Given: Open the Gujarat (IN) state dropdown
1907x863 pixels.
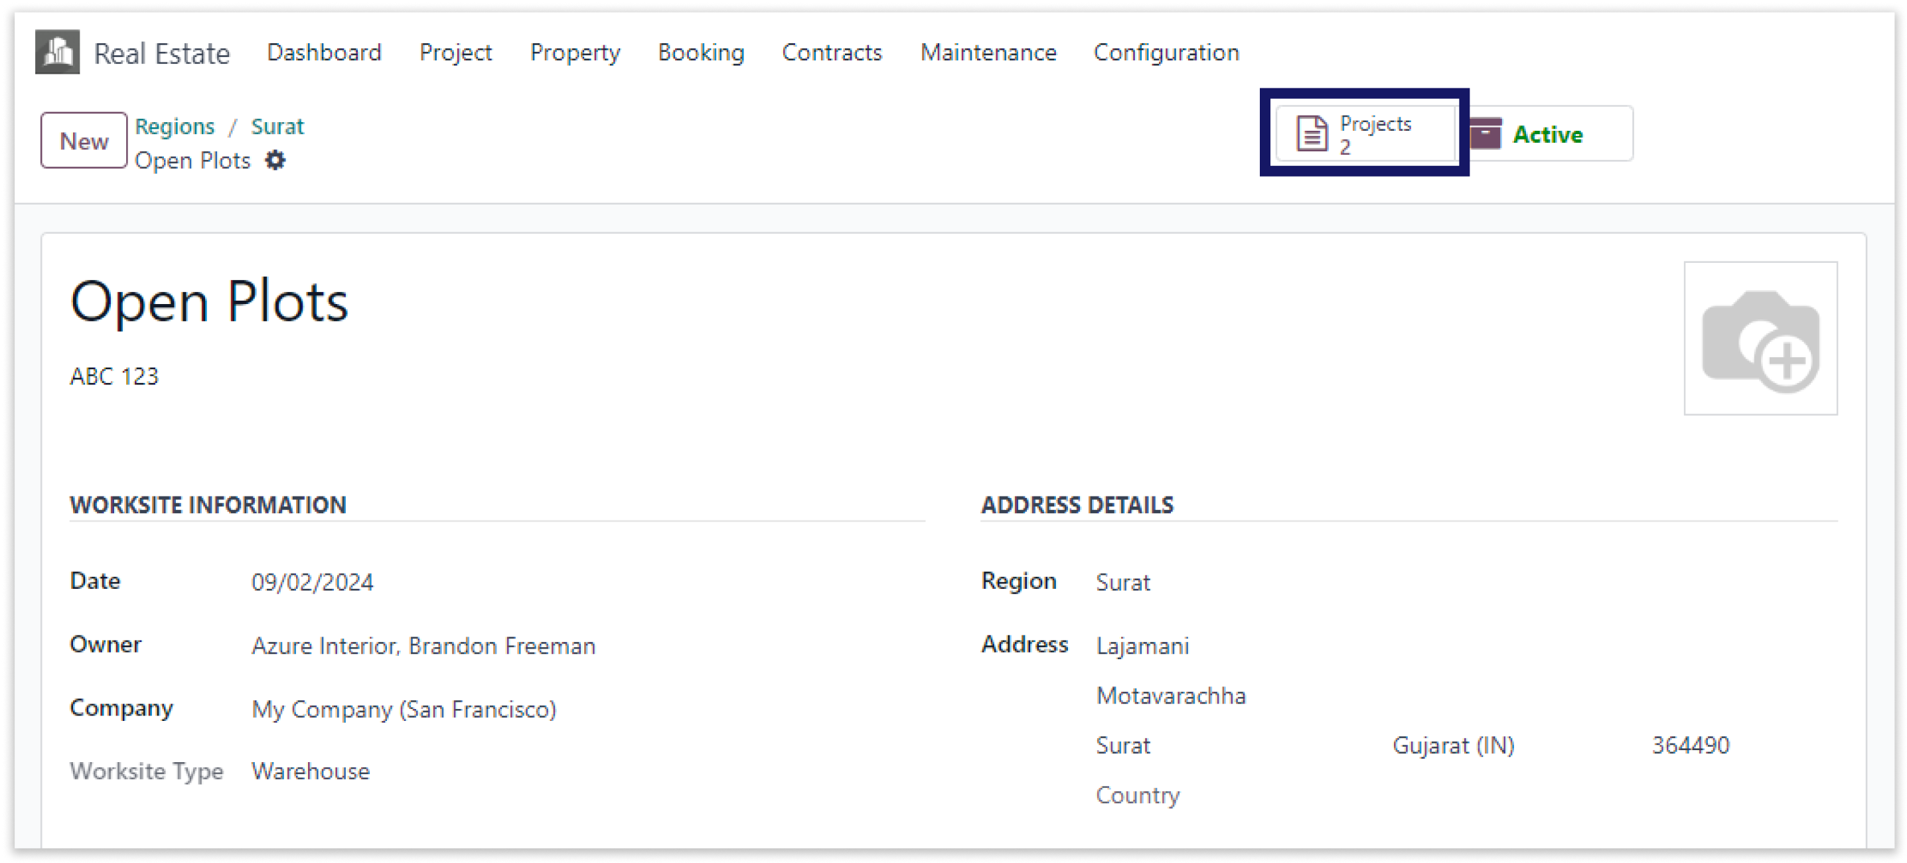Looking at the screenshot, I should pyautogui.click(x=1453, y=745).
